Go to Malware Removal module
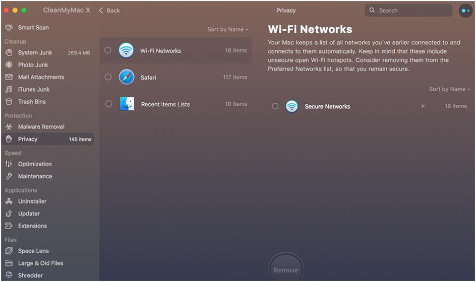 coord(41,127)
